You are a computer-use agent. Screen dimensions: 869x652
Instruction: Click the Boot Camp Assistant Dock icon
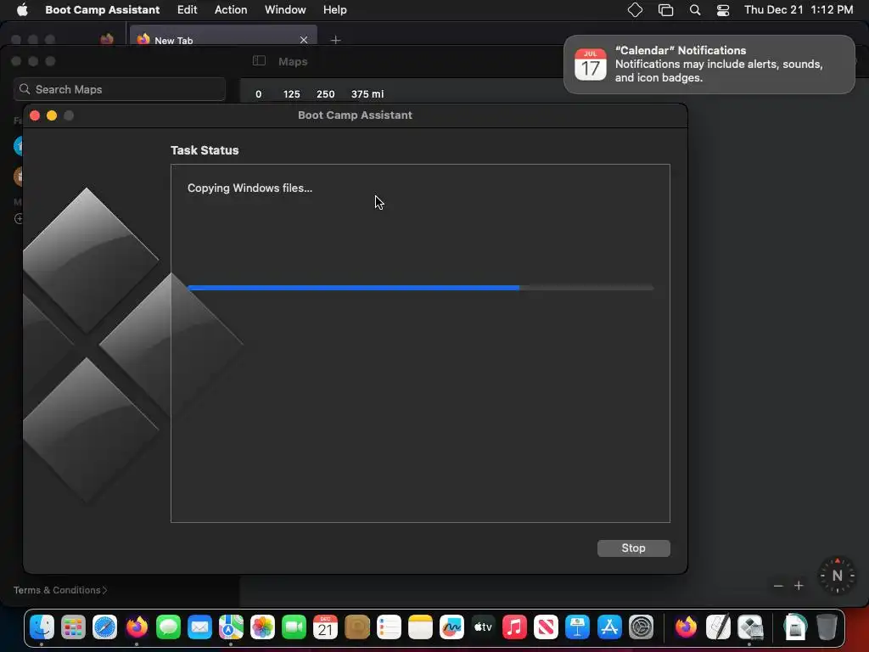[x=750, y=627]
